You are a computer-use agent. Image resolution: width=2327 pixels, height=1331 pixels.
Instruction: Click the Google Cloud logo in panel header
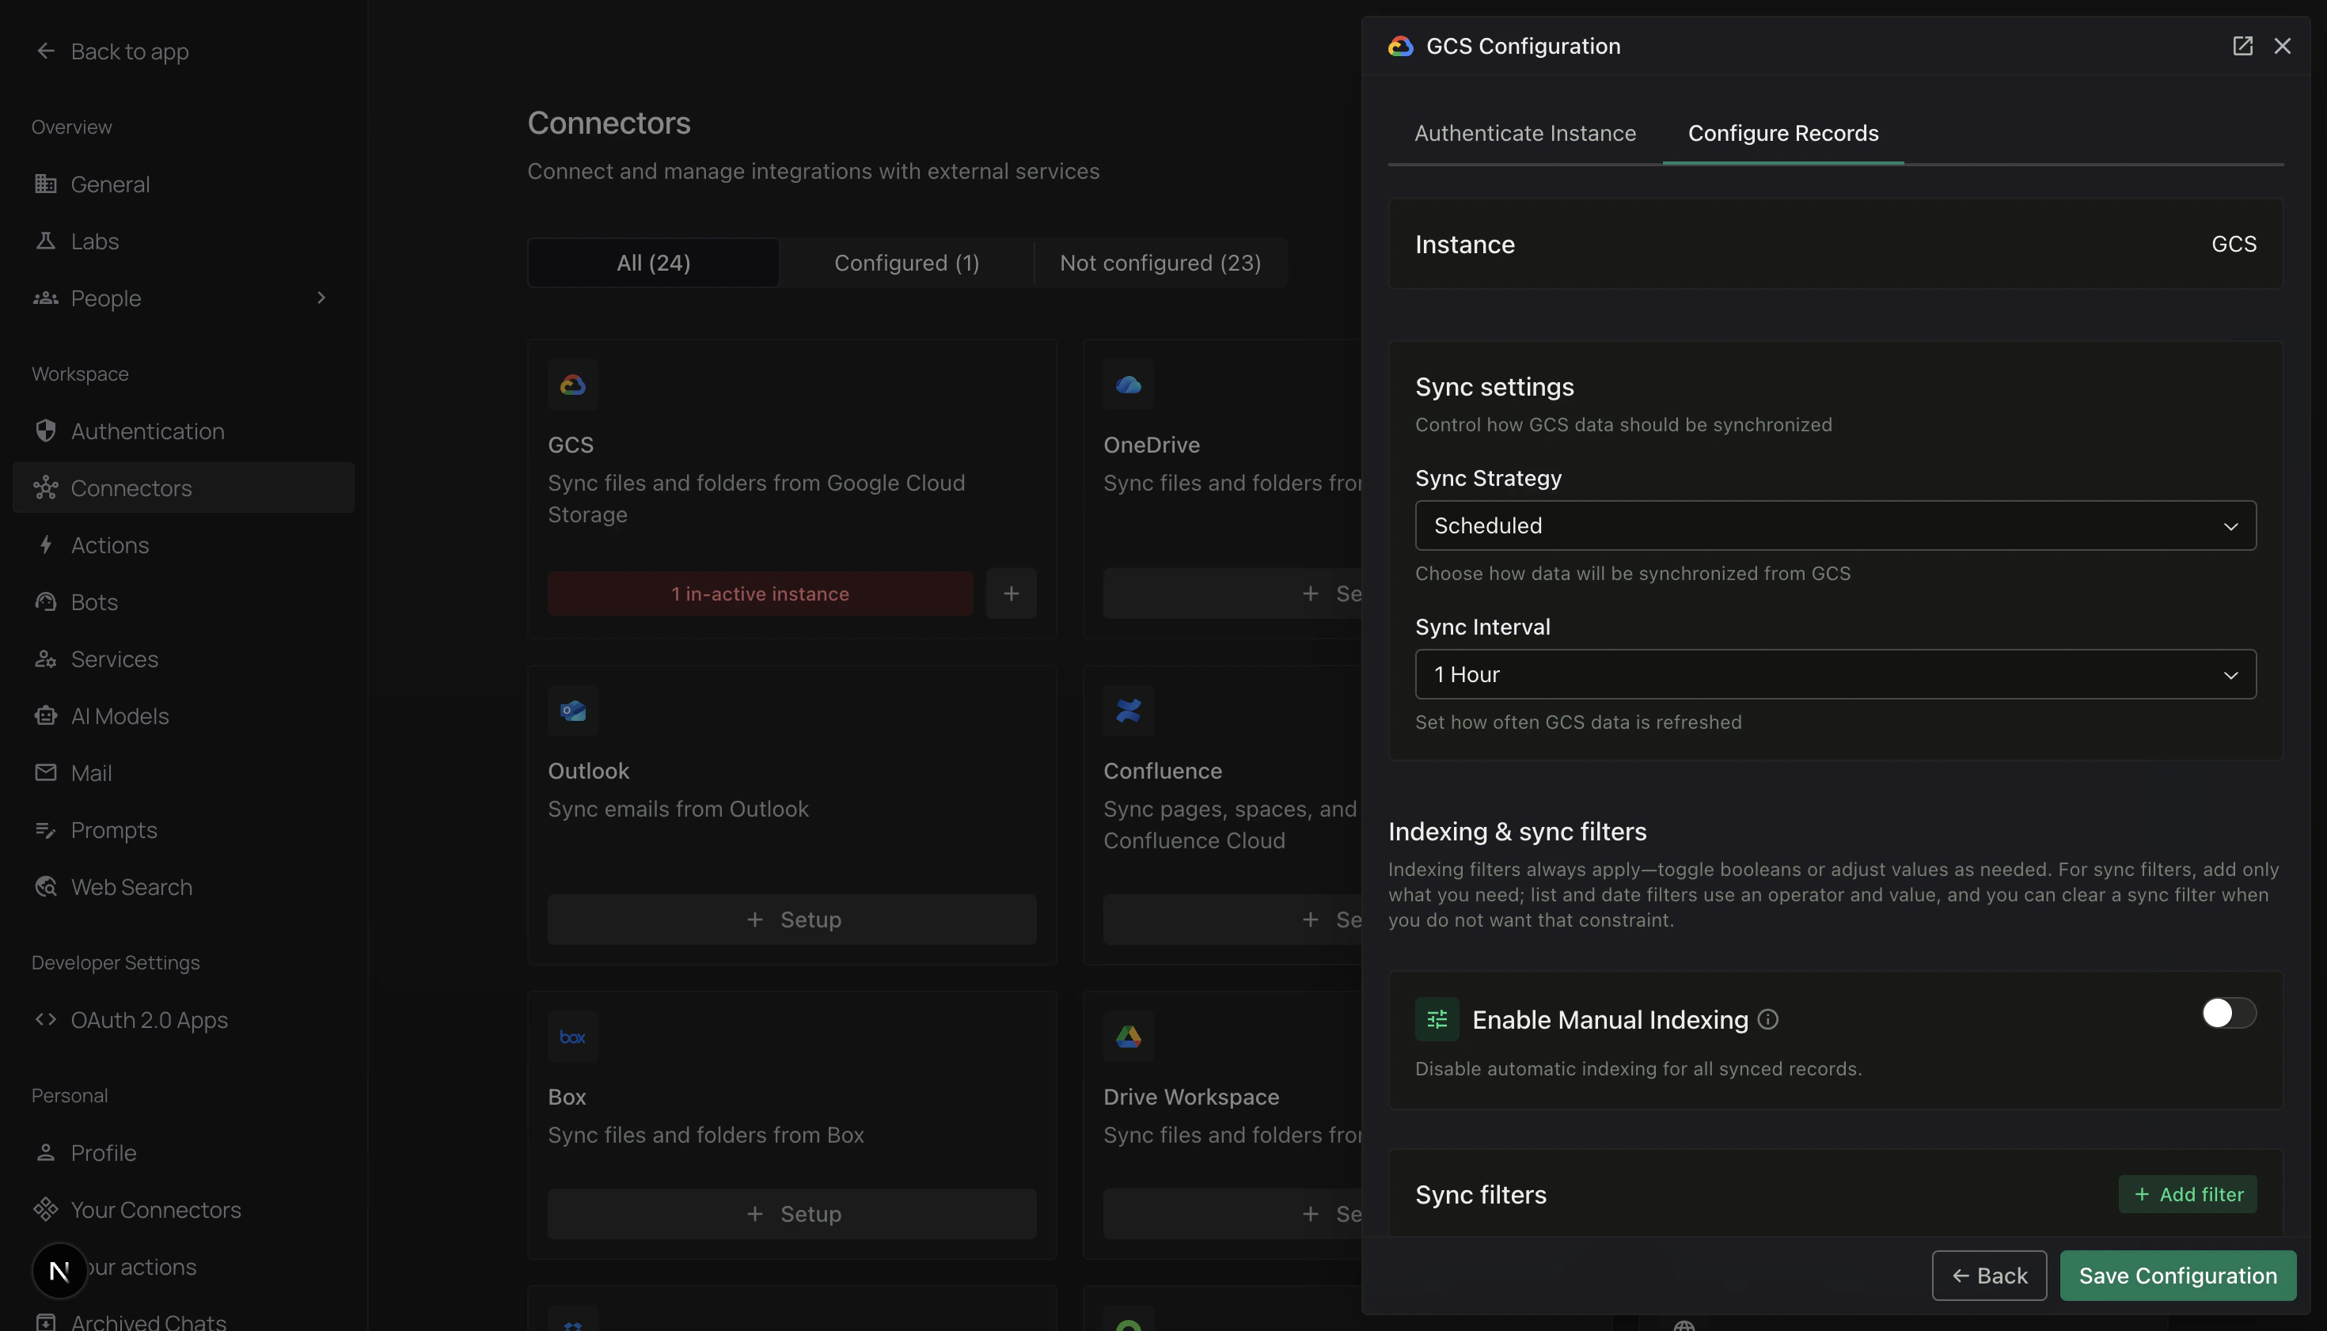point(1401,46)
